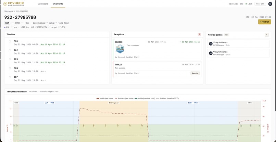Click the HKG label in the temperature chart
276x142 pixels.
point(250,103)
